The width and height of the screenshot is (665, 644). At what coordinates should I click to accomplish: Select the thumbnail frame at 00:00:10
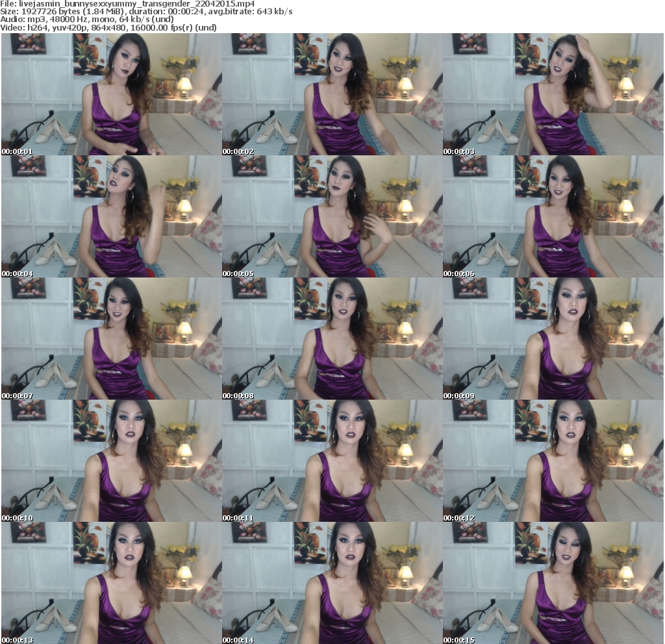112,461
